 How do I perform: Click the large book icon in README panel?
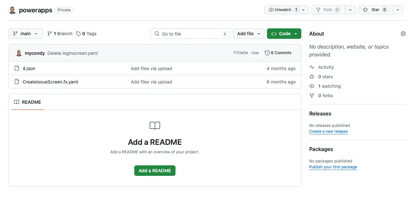155,126
